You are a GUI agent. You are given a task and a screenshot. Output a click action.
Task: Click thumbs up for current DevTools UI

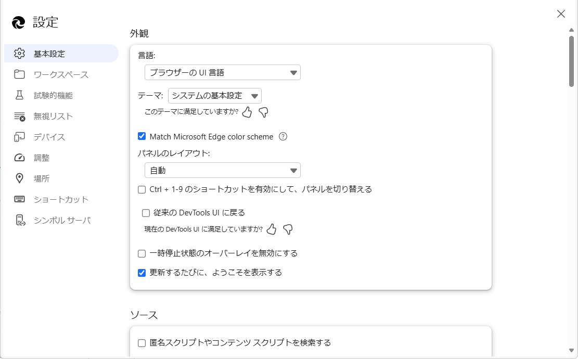coord(272,229)
